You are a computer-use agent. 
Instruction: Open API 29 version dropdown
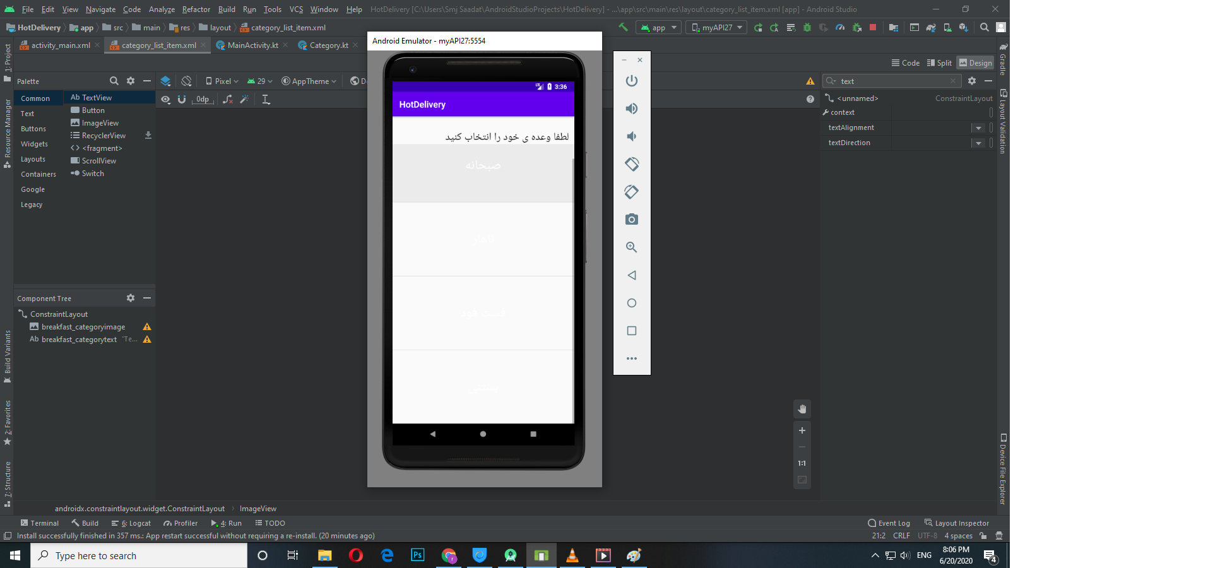tap(260, 81)
